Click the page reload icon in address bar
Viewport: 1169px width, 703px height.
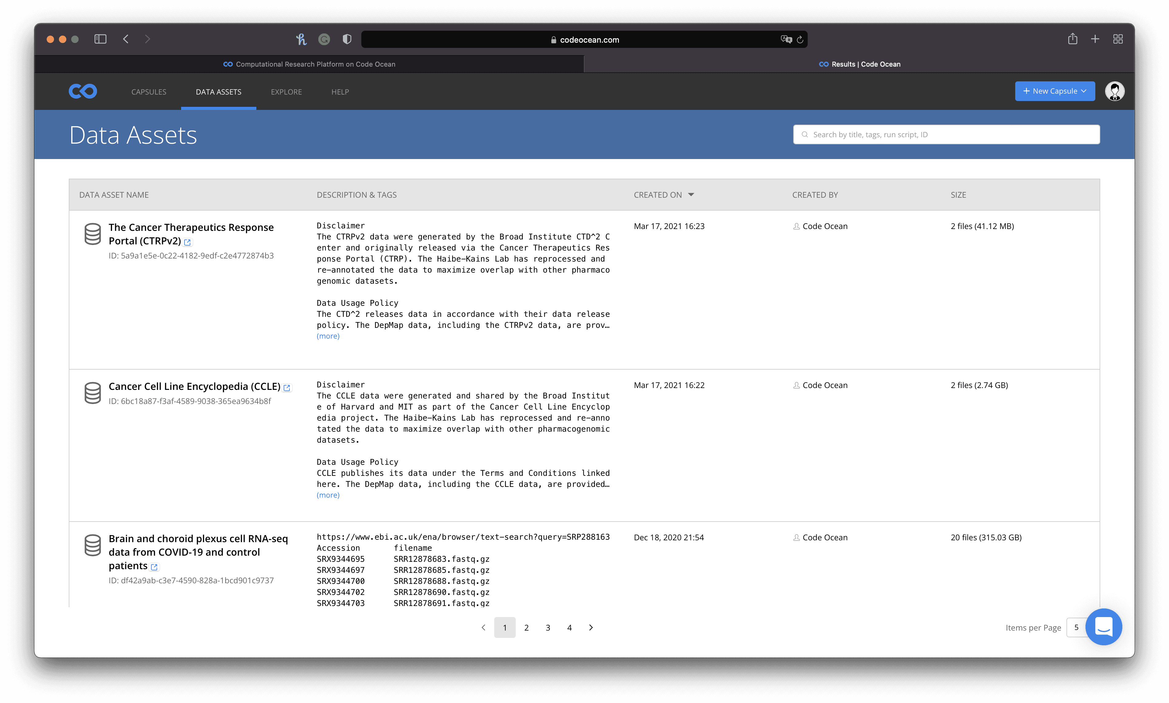(800, 40)
